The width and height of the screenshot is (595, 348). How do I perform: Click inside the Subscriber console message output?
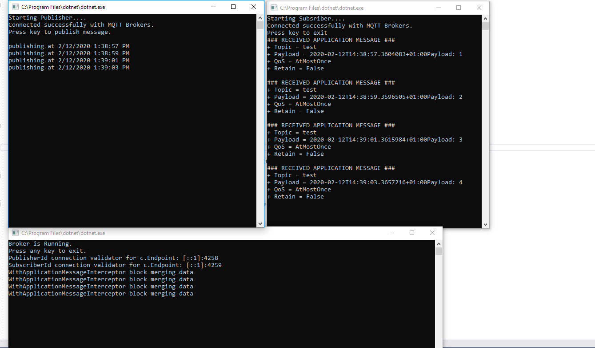pyautogui.click(x=374, y=121)
